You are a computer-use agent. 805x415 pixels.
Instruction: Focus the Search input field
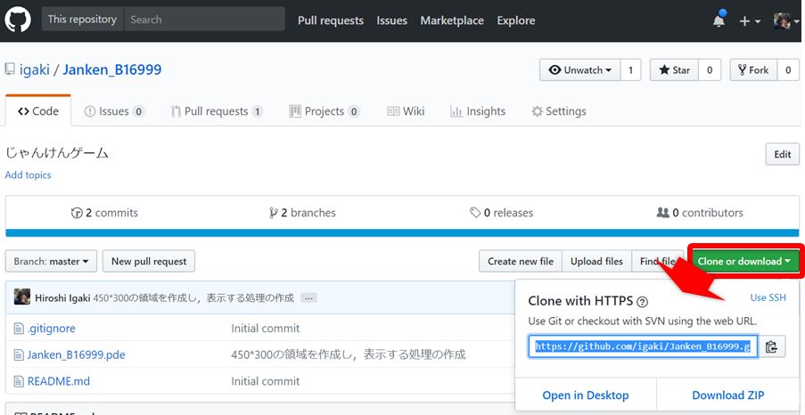click(x=204, y=20)
